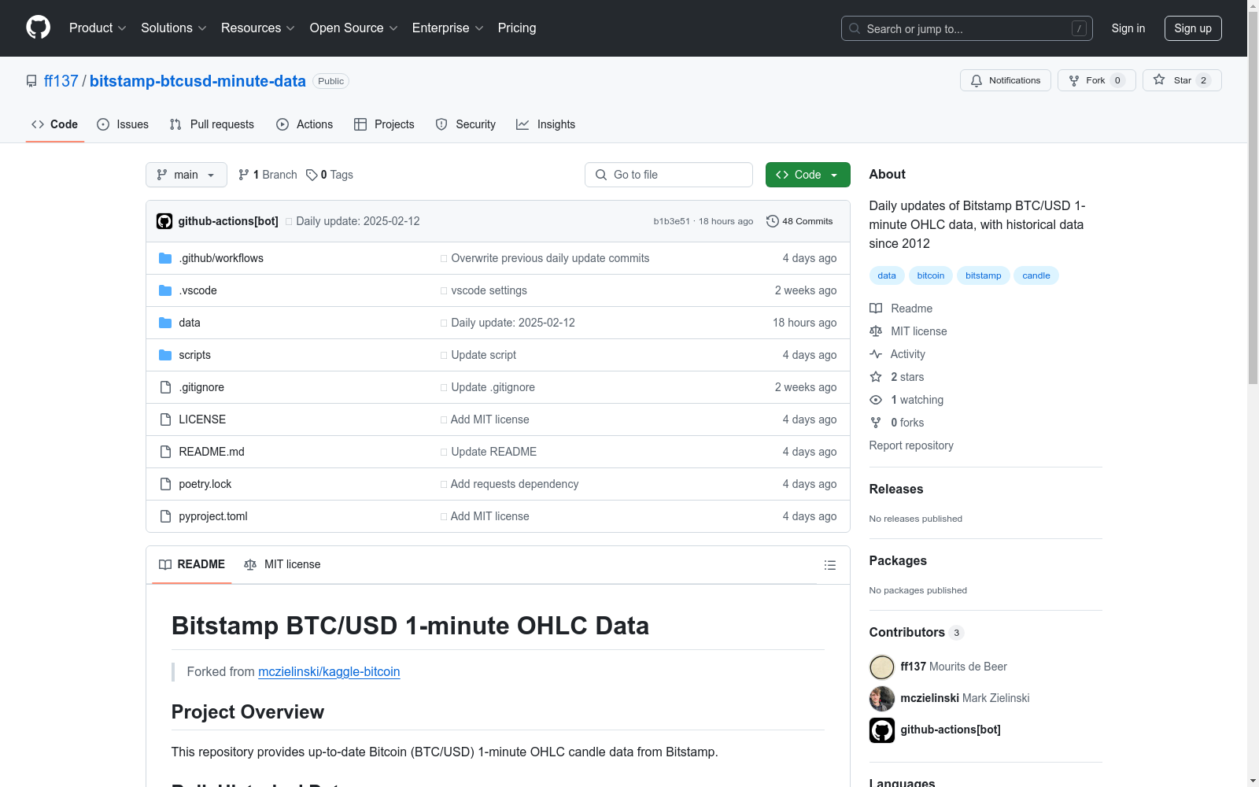Screen dimensions: 1259x787
Task: Click the .gitignore file icon
Action: point(165,387)
